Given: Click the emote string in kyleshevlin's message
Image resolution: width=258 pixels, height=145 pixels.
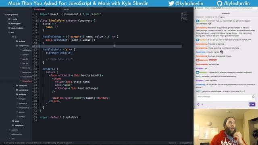Looking at the screenshot, I should coord(213,60).
